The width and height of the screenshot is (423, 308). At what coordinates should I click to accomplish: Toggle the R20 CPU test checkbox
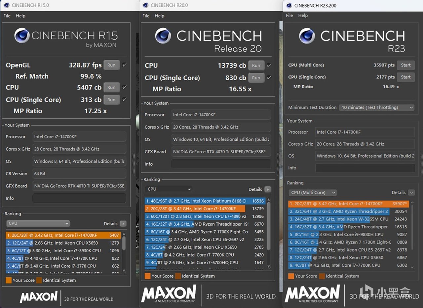pos(269,65)
